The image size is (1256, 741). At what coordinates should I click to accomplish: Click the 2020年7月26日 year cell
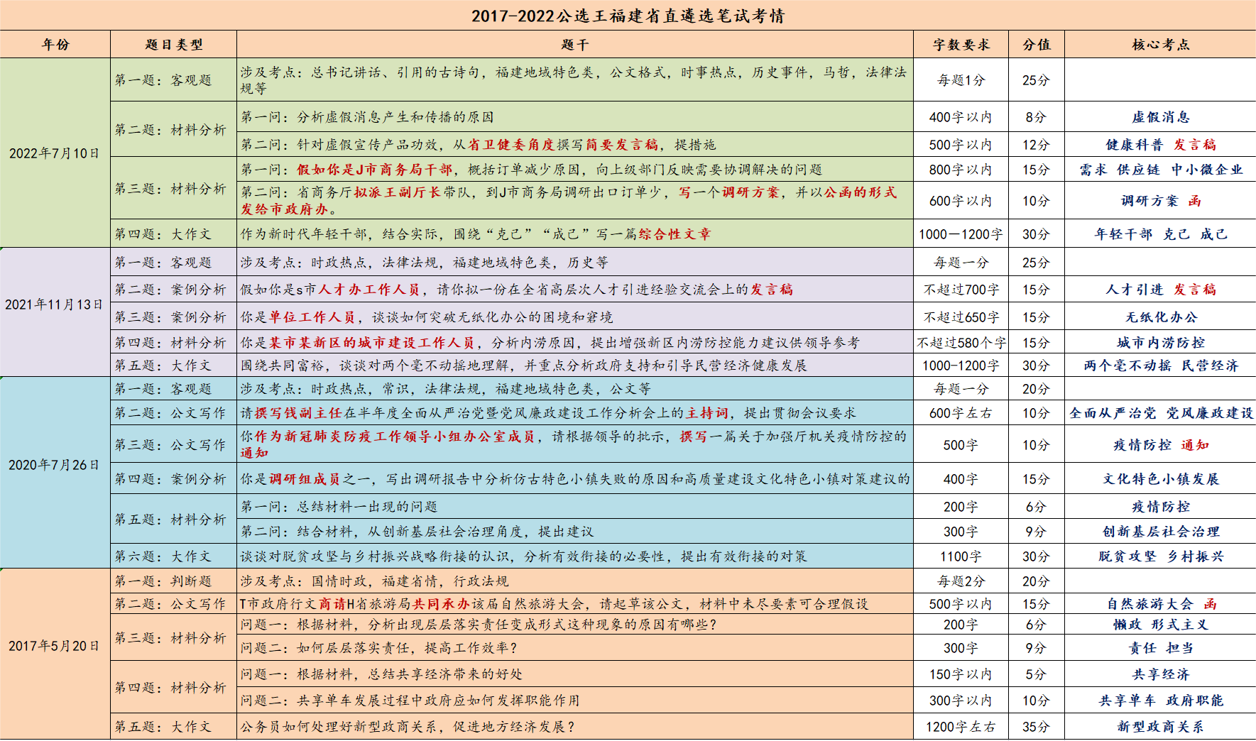click(55, 465)
